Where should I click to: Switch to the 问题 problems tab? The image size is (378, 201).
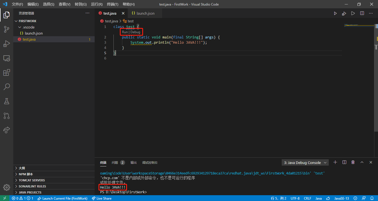(118, 163)
